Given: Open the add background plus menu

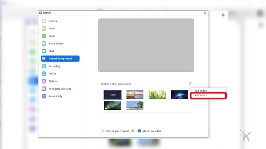Looking at the screenshot, I should 191,84.
